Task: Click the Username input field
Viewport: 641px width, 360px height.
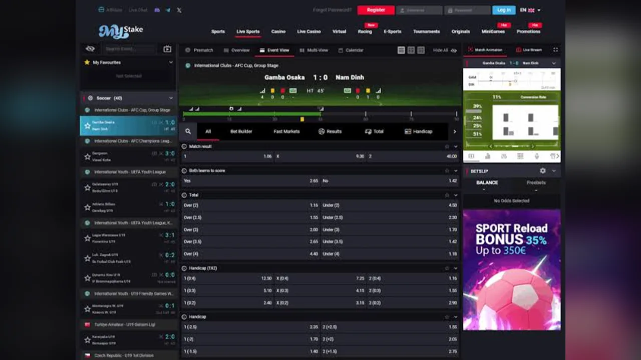Action: coord(419,10)
